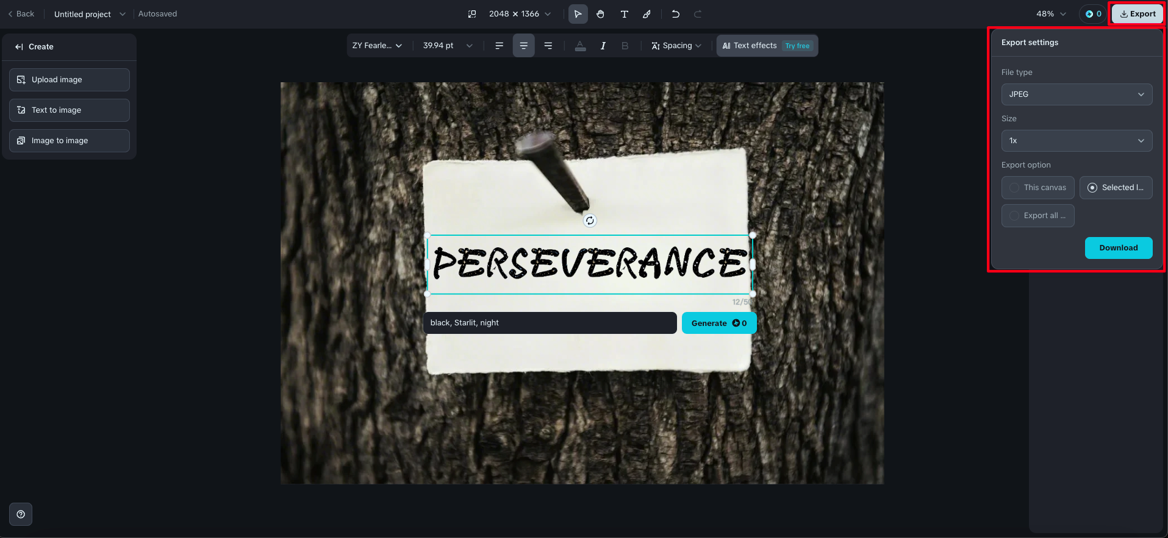Click Upload image in Create panel

click(70, 80)
